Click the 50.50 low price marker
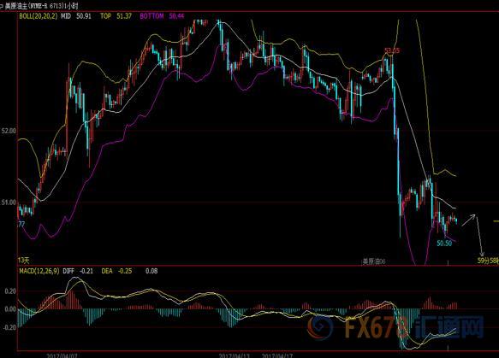 (444, 244)
